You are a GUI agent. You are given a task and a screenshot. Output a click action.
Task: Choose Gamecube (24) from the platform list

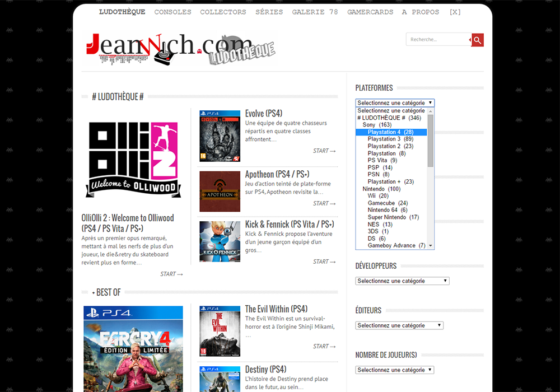pyautogui.click(x=388, y=203)
